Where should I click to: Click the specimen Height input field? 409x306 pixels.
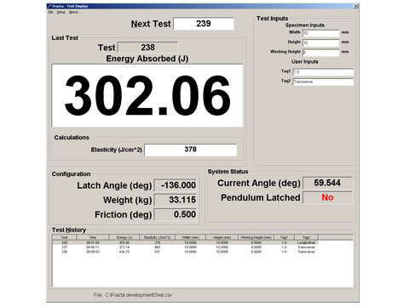pyautogui.click(x=320, y=42)
